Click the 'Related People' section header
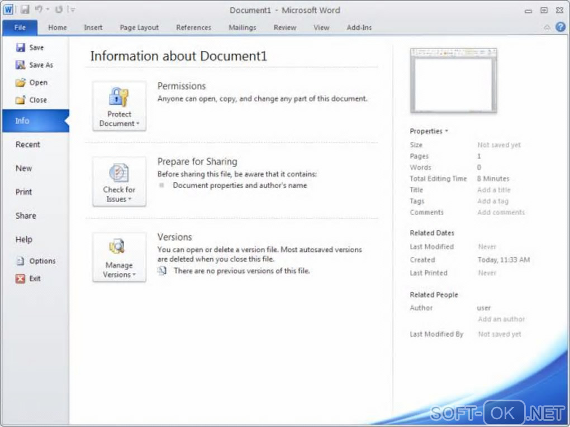 pyautogui.click(x=434, y=295)
